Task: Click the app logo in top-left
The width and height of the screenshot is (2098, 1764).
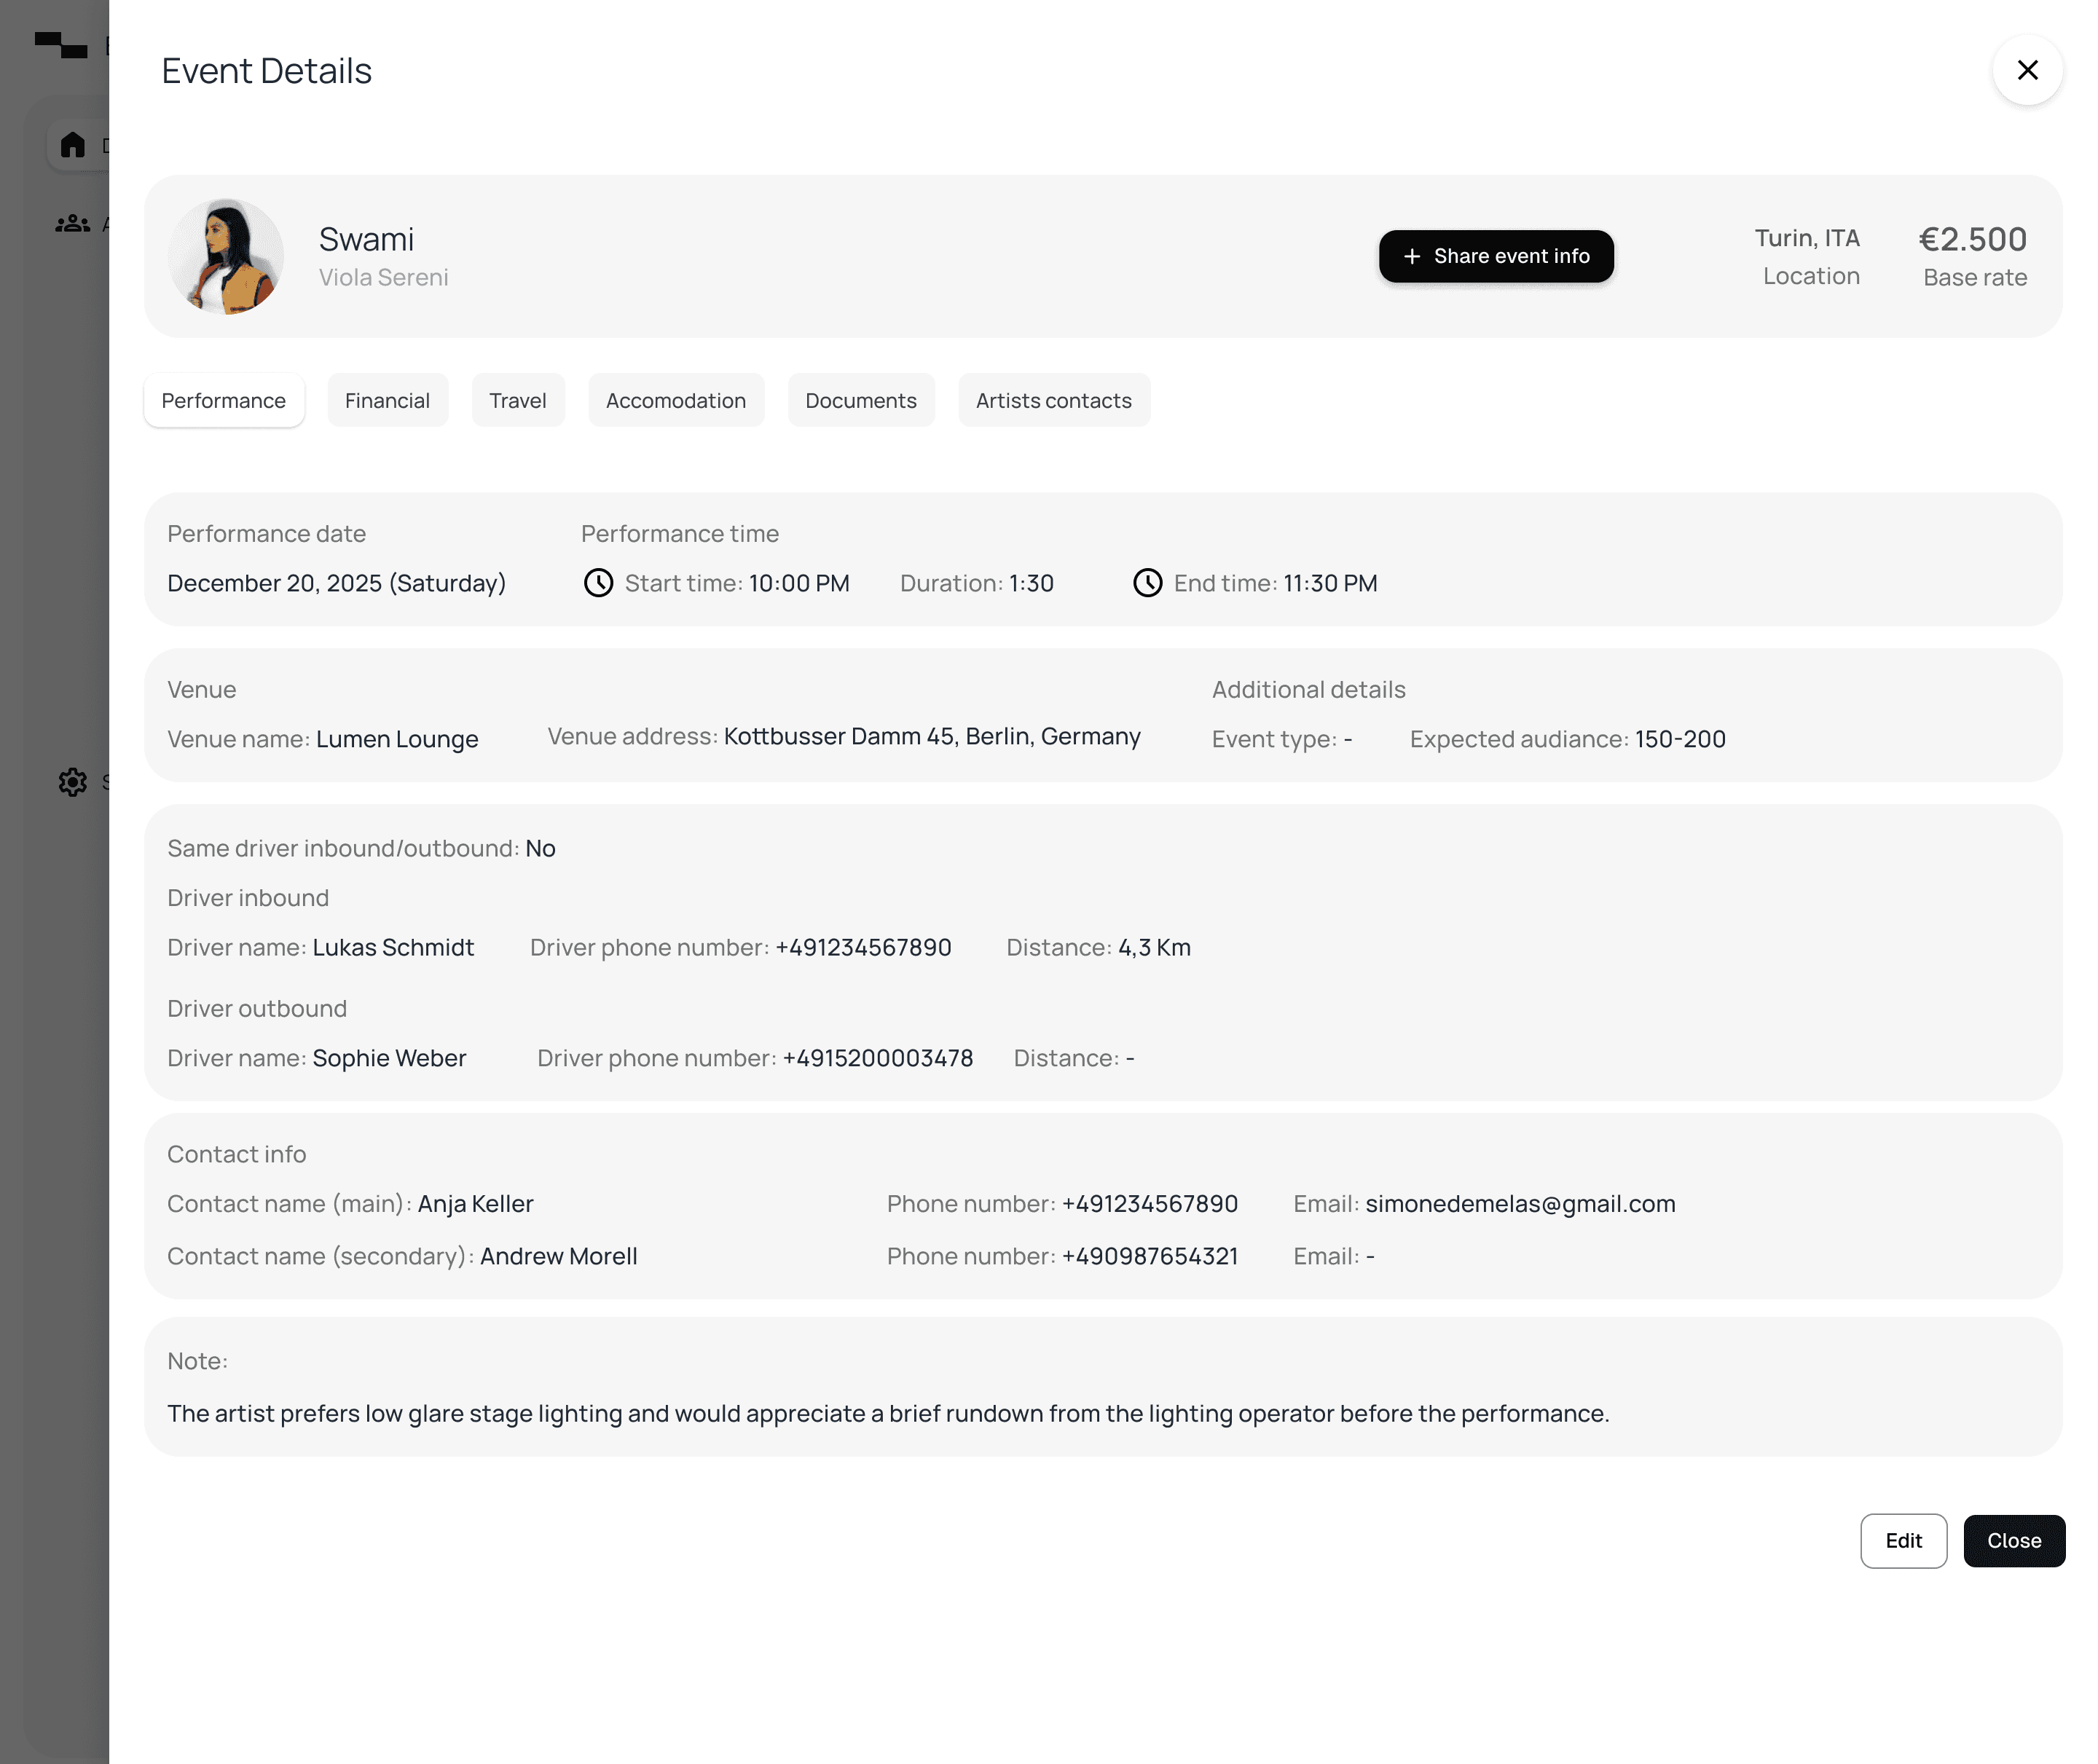Action: 61,45
